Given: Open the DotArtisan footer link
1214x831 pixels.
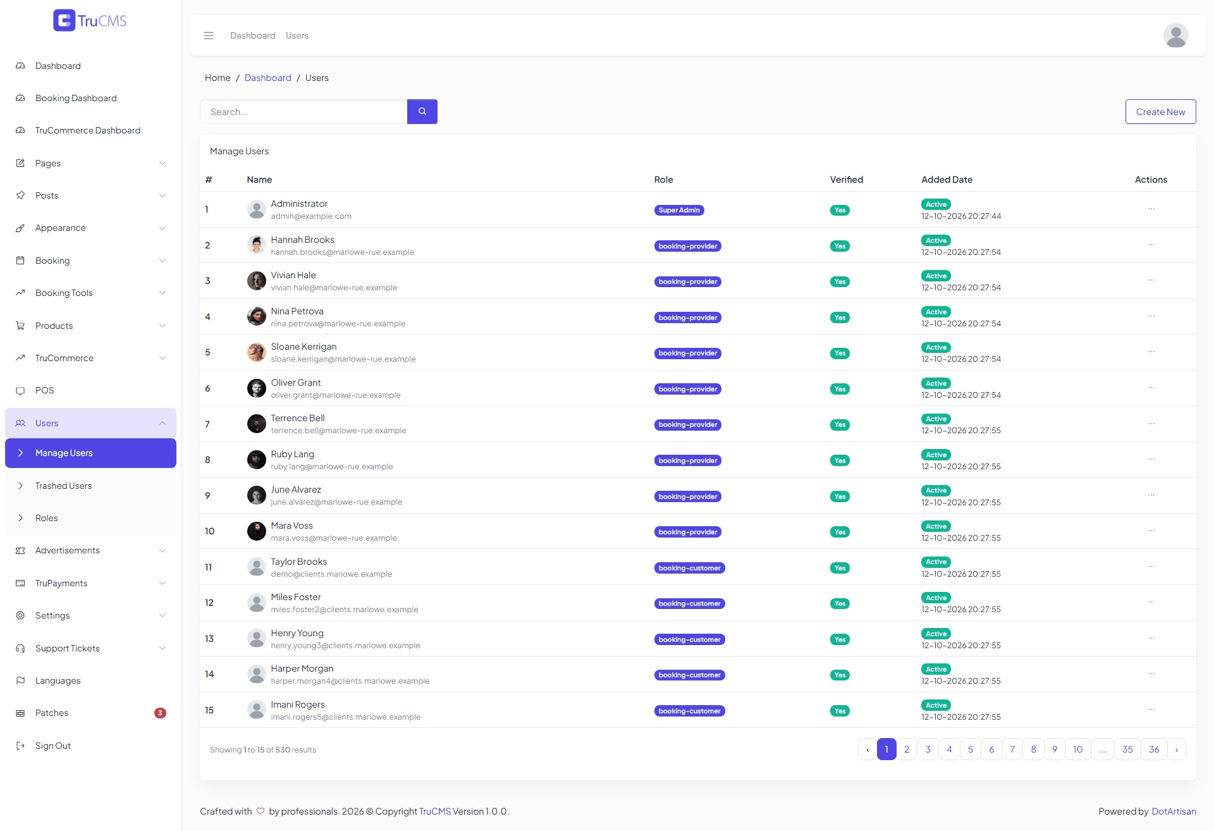Looking at the screenshot, I should click(1174, 811).
